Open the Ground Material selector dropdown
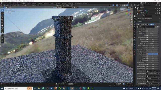 point(153,71)
